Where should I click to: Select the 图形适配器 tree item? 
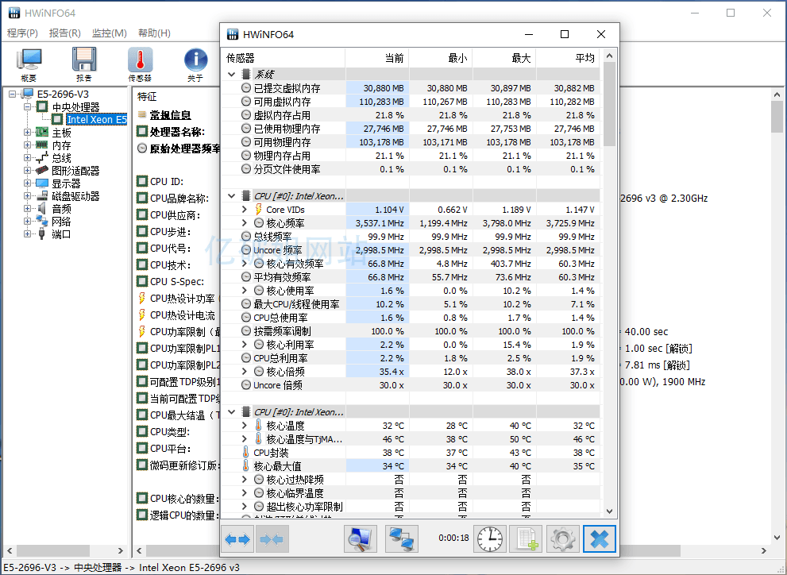75,171
